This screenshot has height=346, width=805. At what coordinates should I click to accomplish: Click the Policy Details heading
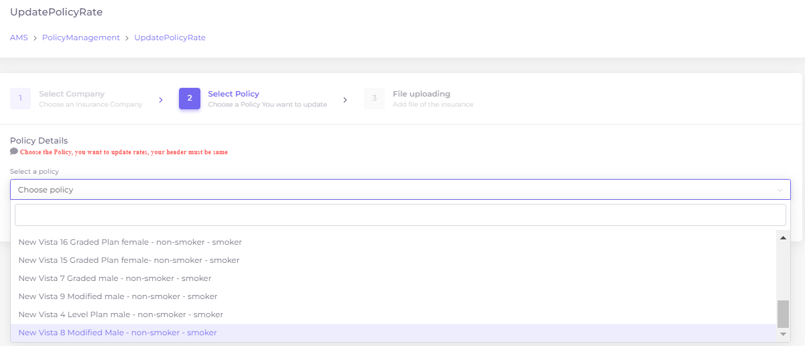coord(39,141)
